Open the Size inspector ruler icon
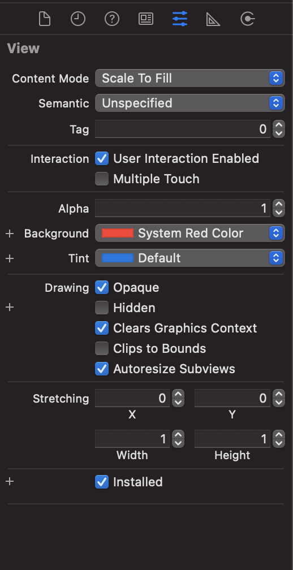This screenshot has height=570, width=293. point(213,19)
